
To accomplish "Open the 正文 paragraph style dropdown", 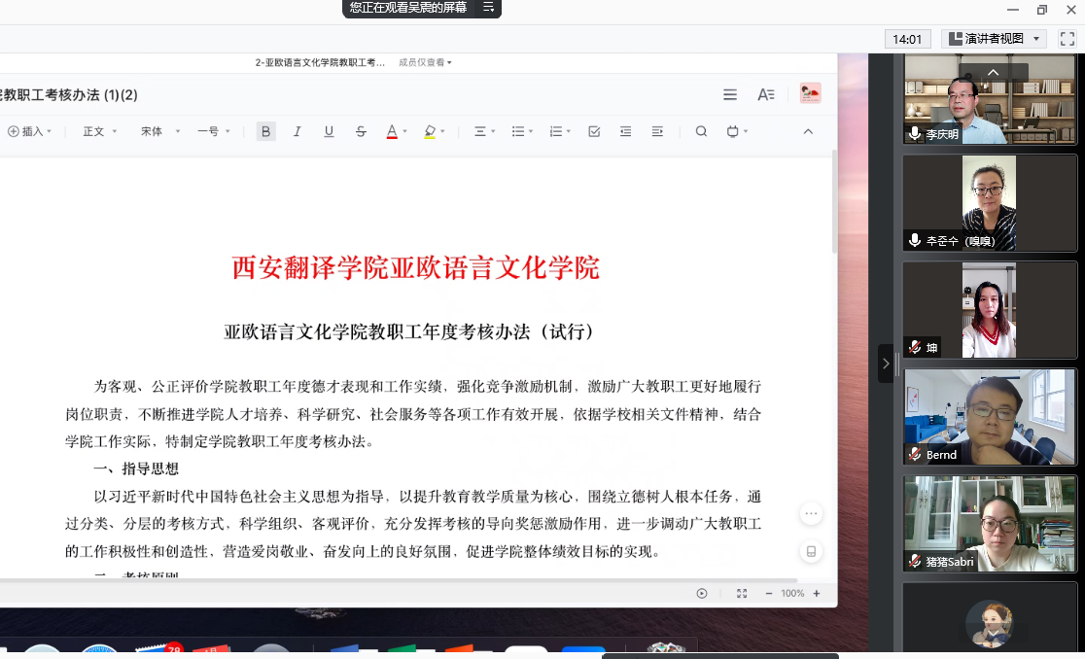I will pos(100,131).
